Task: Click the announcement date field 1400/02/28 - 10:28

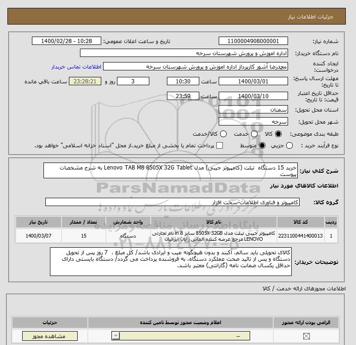Action: (67, 41)
